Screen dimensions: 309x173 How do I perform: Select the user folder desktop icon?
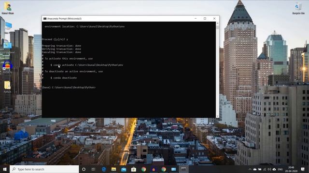coord(8,8)
